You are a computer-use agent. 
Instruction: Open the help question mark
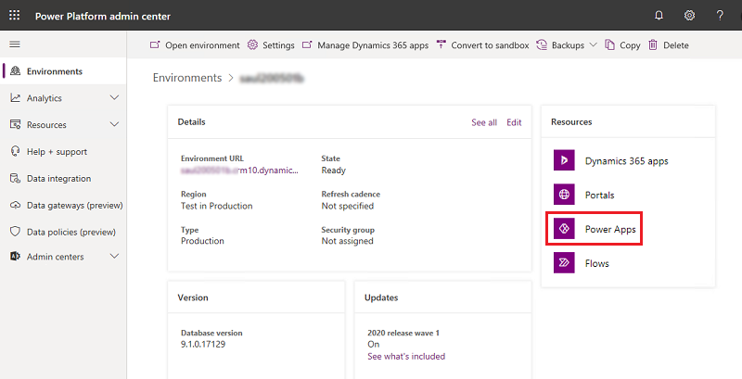click(720, 16)
